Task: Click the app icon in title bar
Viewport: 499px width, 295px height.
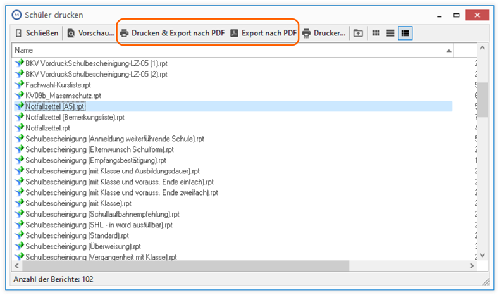Action: coord(16,15)
